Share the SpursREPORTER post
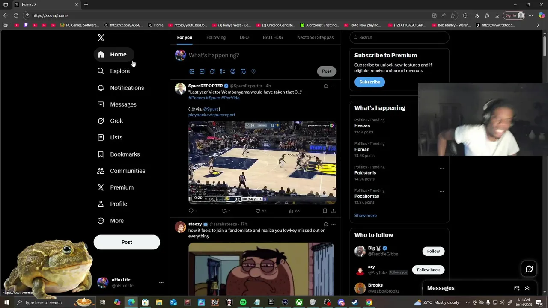The height and width of the screenshot is (308, 548). pos(334,211)
